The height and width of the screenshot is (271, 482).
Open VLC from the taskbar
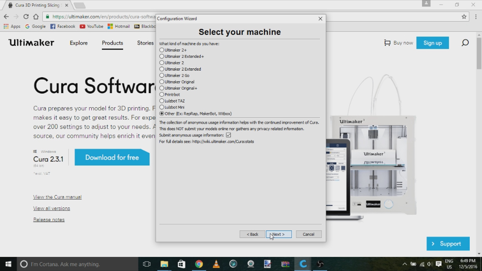tap(216, 264)
